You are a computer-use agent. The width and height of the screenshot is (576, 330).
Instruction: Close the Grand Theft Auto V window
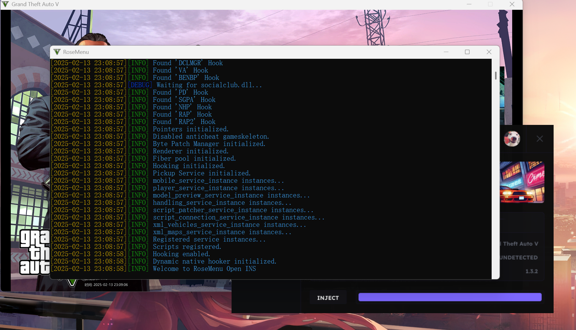[512, 4]
